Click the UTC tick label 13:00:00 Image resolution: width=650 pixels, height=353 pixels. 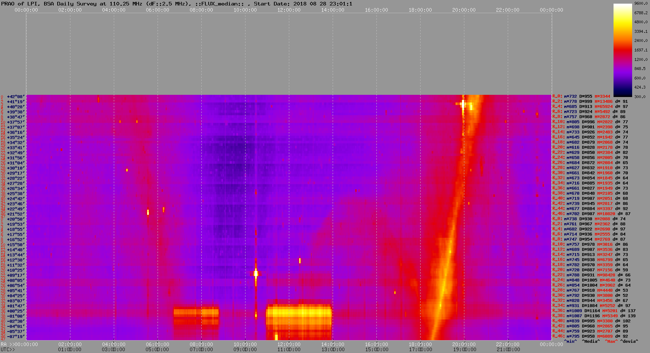click(333, 350)
